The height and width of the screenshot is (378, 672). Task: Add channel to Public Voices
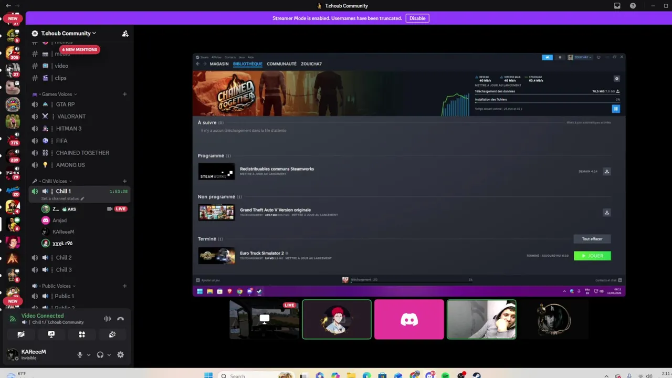(124, 286)
